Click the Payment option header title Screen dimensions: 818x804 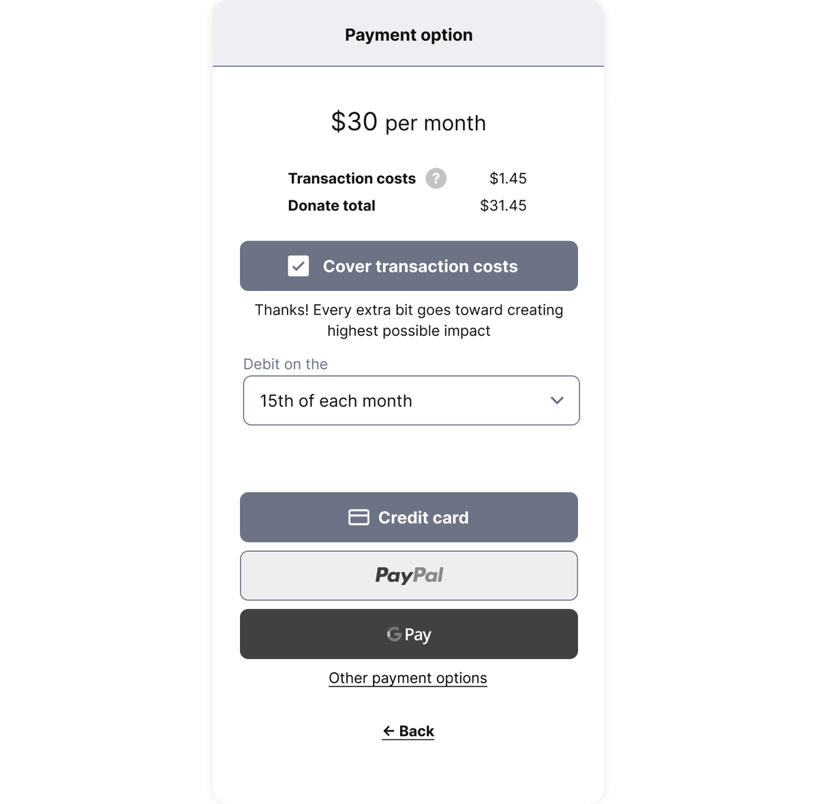point(408,35)
